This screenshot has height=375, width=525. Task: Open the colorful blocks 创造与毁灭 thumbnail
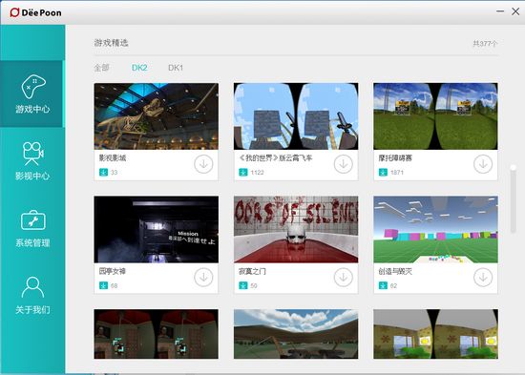click(435, 229)
